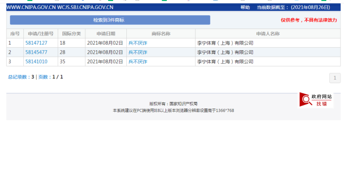Click the WWW.CNIPA.GOV.CN site header text
The image size is (344, 183).
31,8
